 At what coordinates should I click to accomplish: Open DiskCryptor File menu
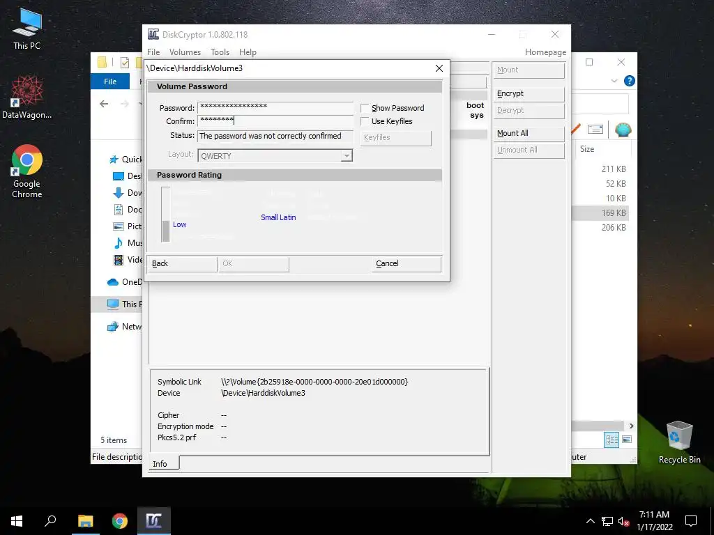pyautogui.click(x=153, y=52)
